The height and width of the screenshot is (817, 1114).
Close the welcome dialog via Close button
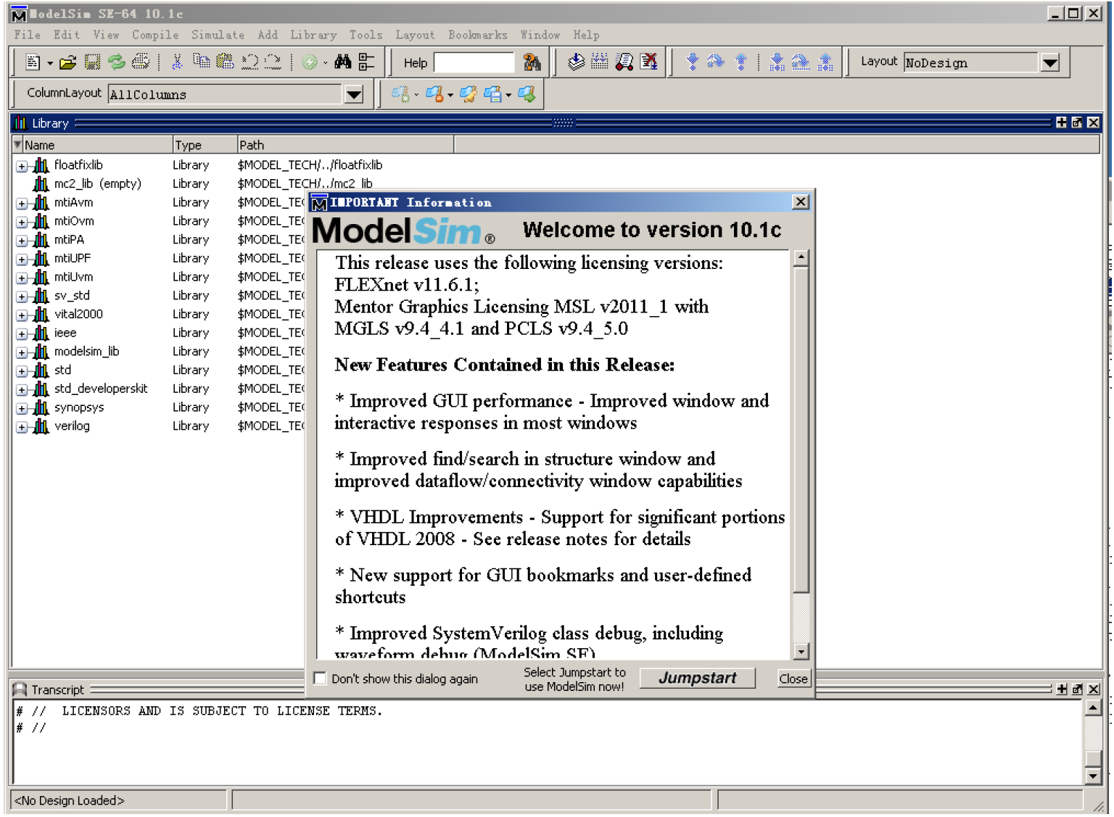pos(793,679)
